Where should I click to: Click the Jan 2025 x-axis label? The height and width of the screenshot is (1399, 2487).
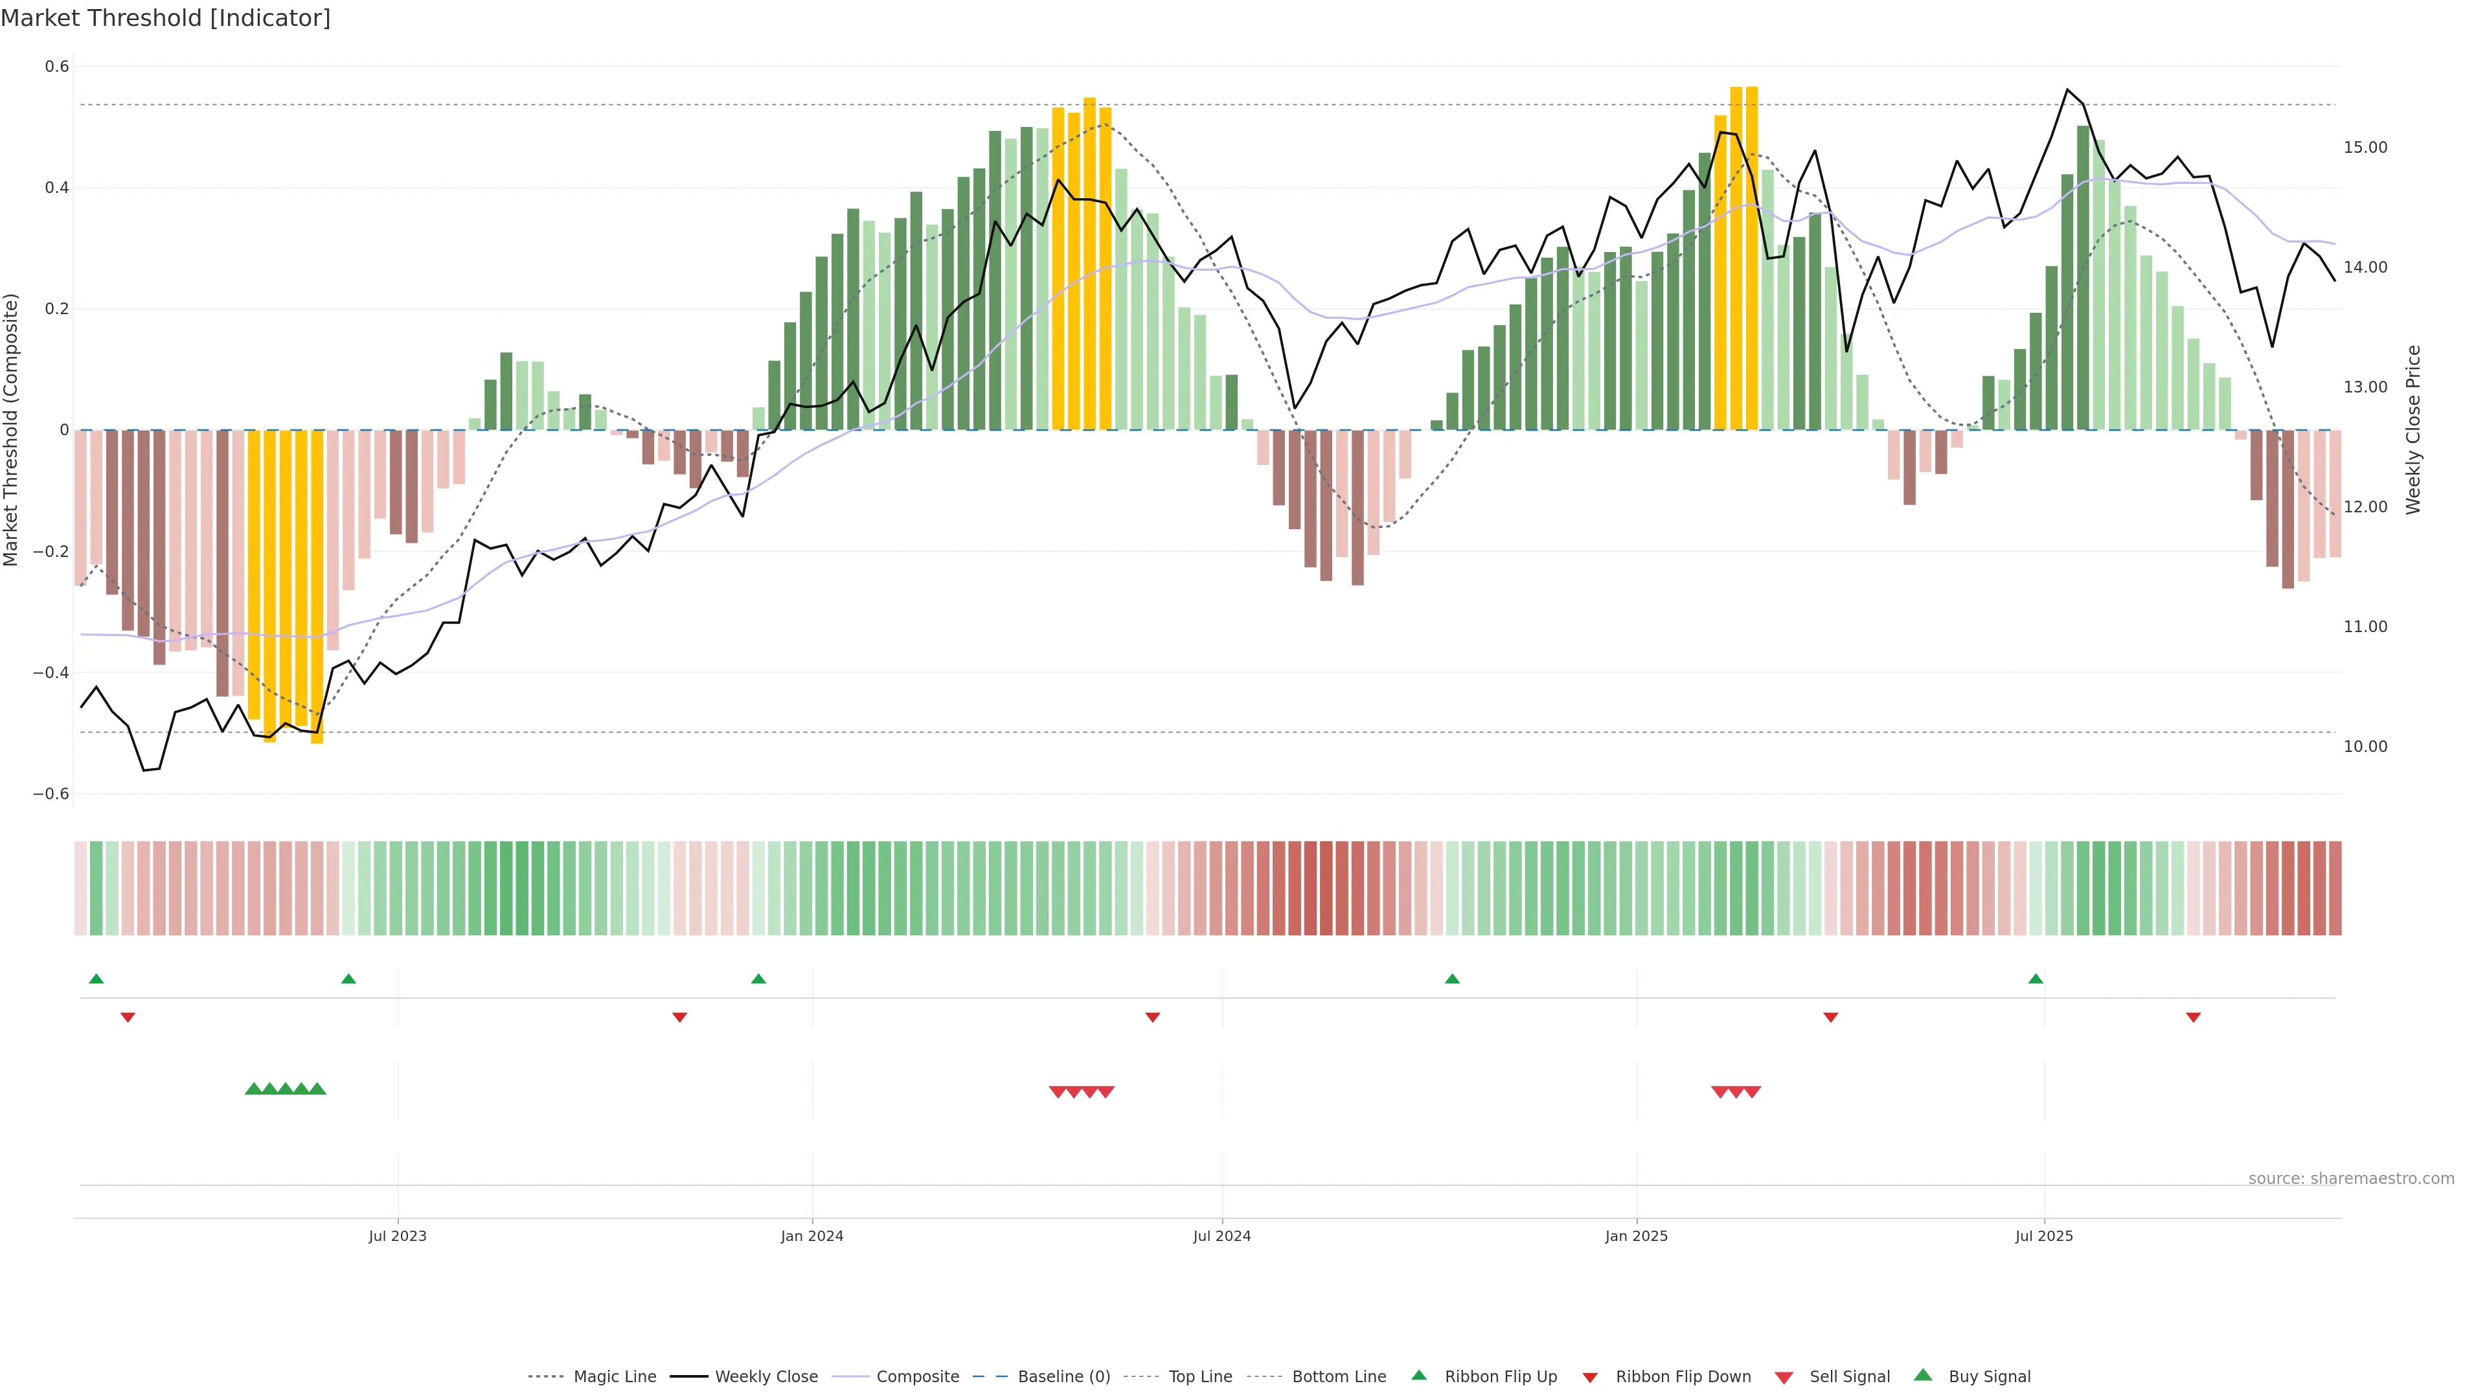(x=1637, y=1236)
